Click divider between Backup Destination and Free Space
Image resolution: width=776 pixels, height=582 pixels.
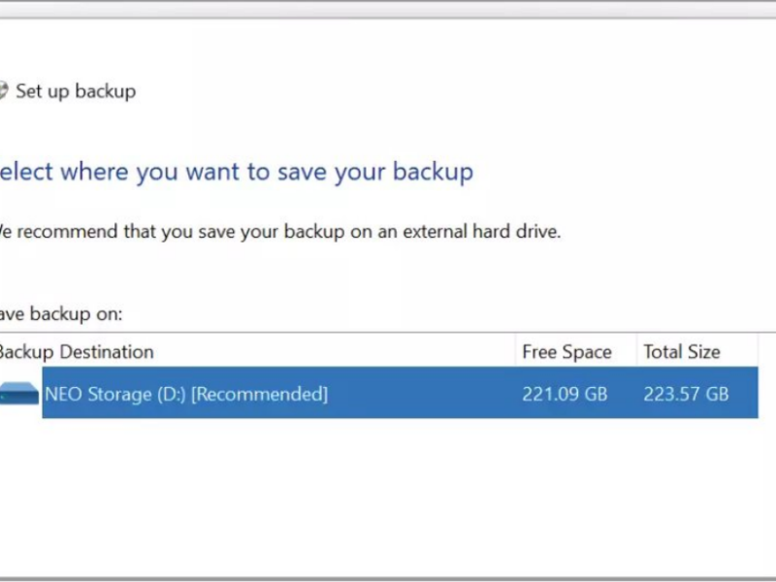click(x=515, y=351)
